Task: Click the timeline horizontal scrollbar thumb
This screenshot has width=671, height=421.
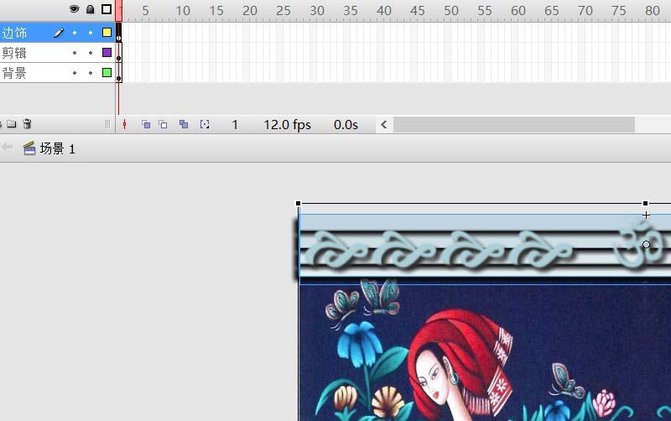Action: coord(514,124)
